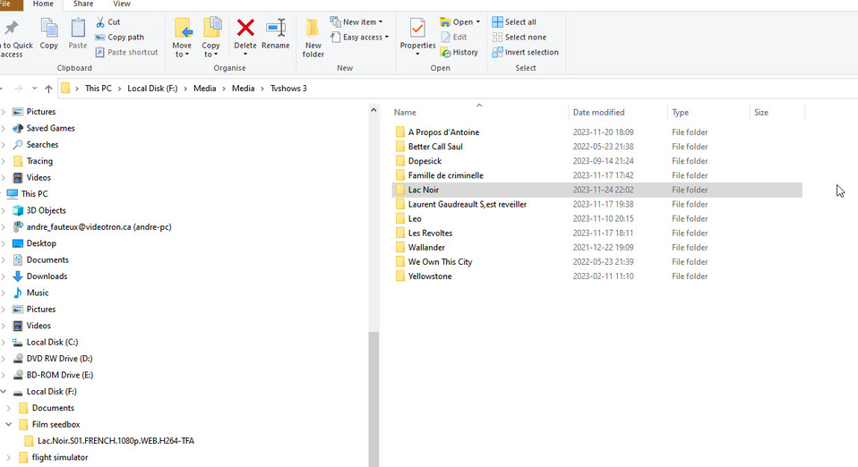This screenshot has width=858, height=467.
Task: Switch to the Share ribbon tab
Action: tap(83, 4)
